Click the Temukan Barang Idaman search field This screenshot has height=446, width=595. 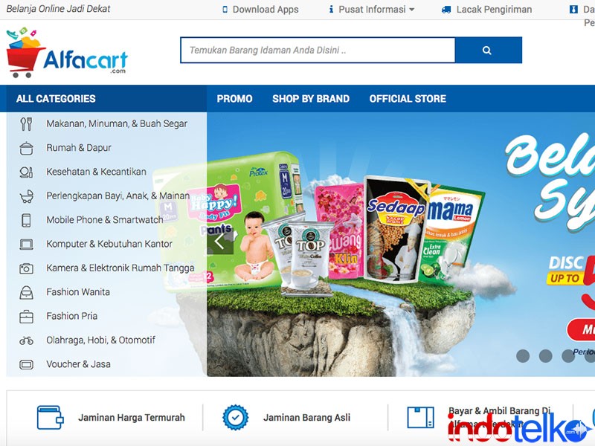pos(318,50)
